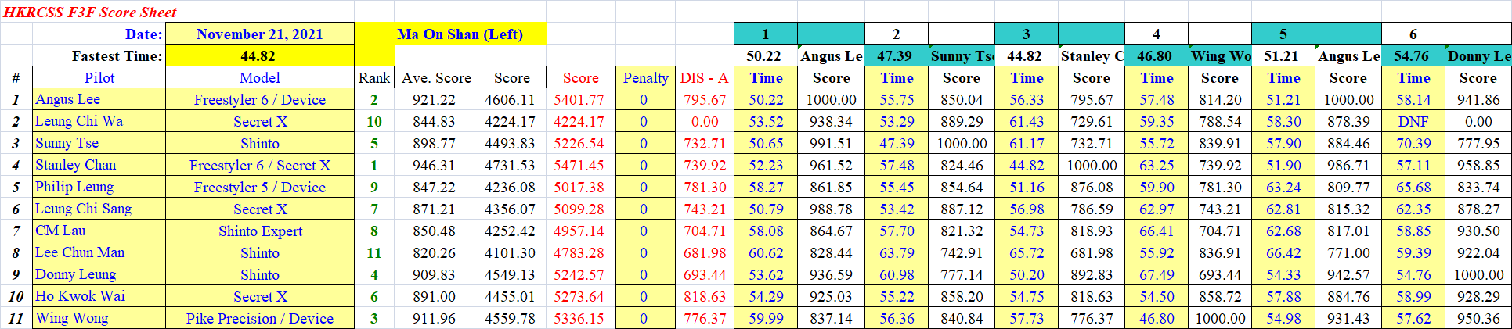Select red score '5336.15'
Image resolution: width=1512 pixels, height=329 pixels.
point(579,318)
